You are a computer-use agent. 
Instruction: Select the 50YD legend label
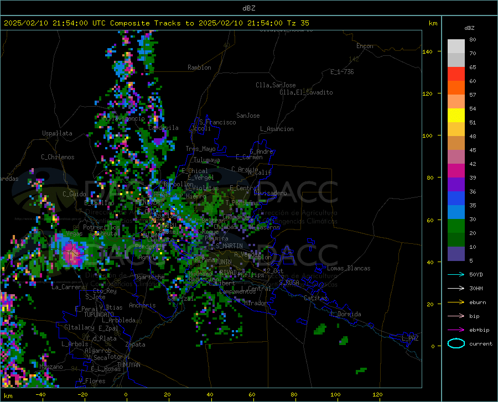point(476,274)
